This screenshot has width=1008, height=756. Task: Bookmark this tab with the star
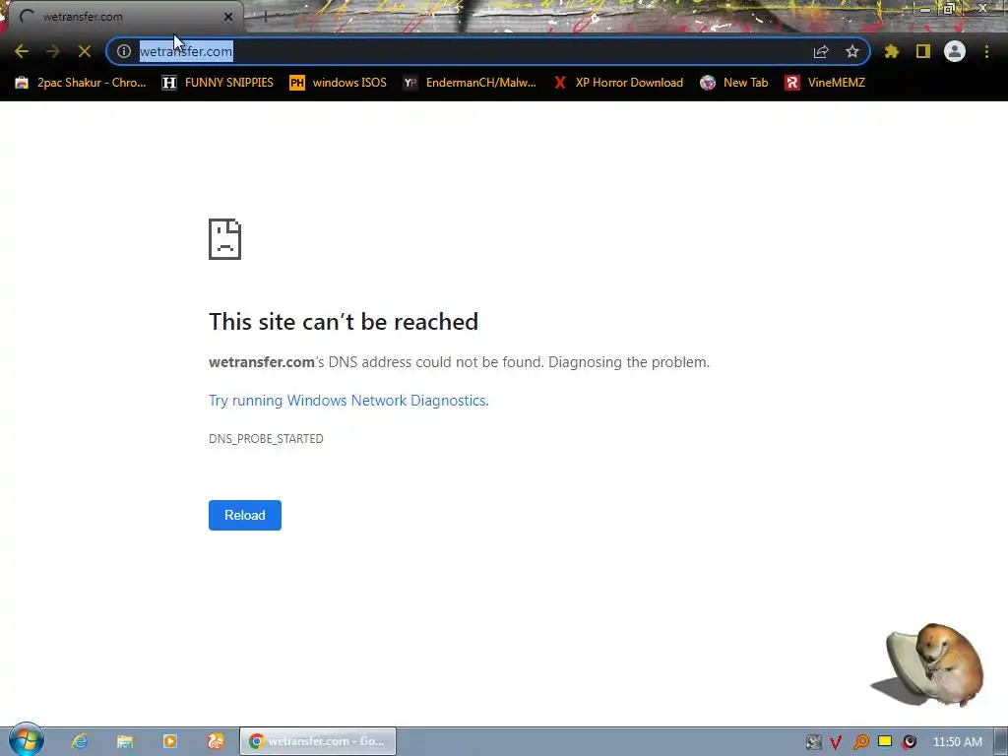(852, 51)
